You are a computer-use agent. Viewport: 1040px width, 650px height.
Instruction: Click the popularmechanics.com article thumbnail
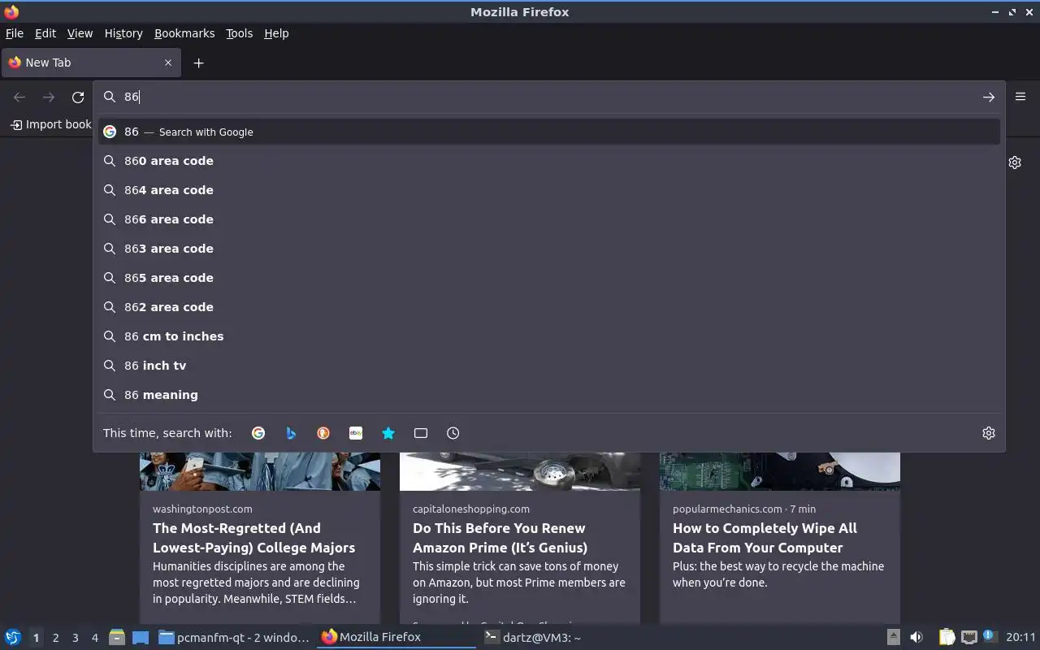780,471
